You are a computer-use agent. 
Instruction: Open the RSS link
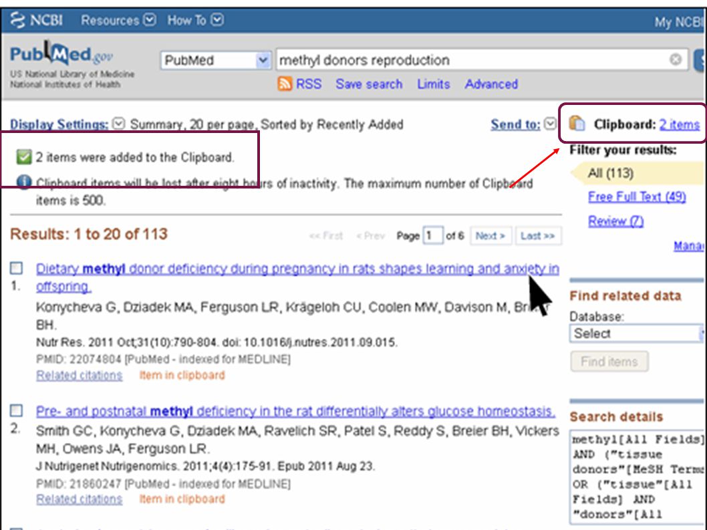pyautogui.click(x=309, y=84)
